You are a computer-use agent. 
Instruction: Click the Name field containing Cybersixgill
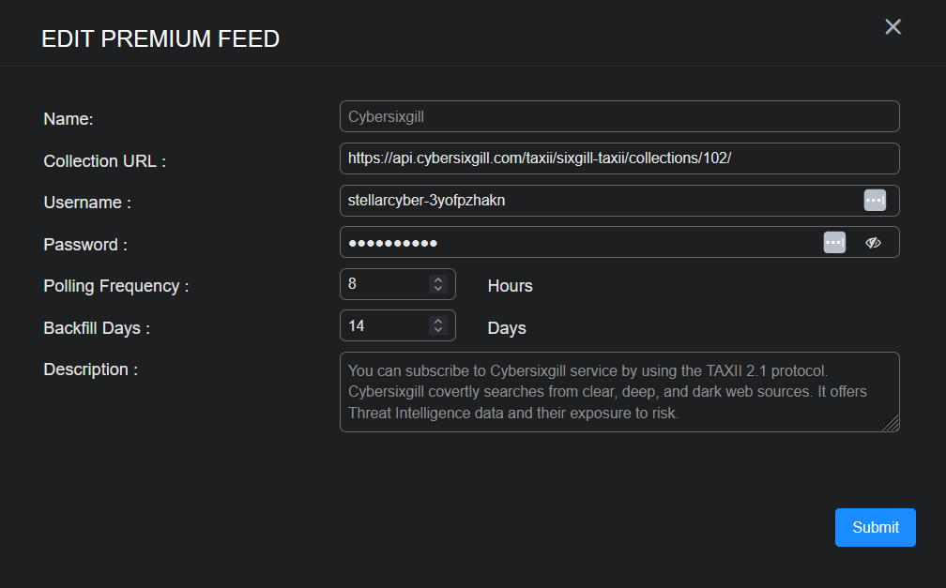pyautogui.click(x=619, y=116)
